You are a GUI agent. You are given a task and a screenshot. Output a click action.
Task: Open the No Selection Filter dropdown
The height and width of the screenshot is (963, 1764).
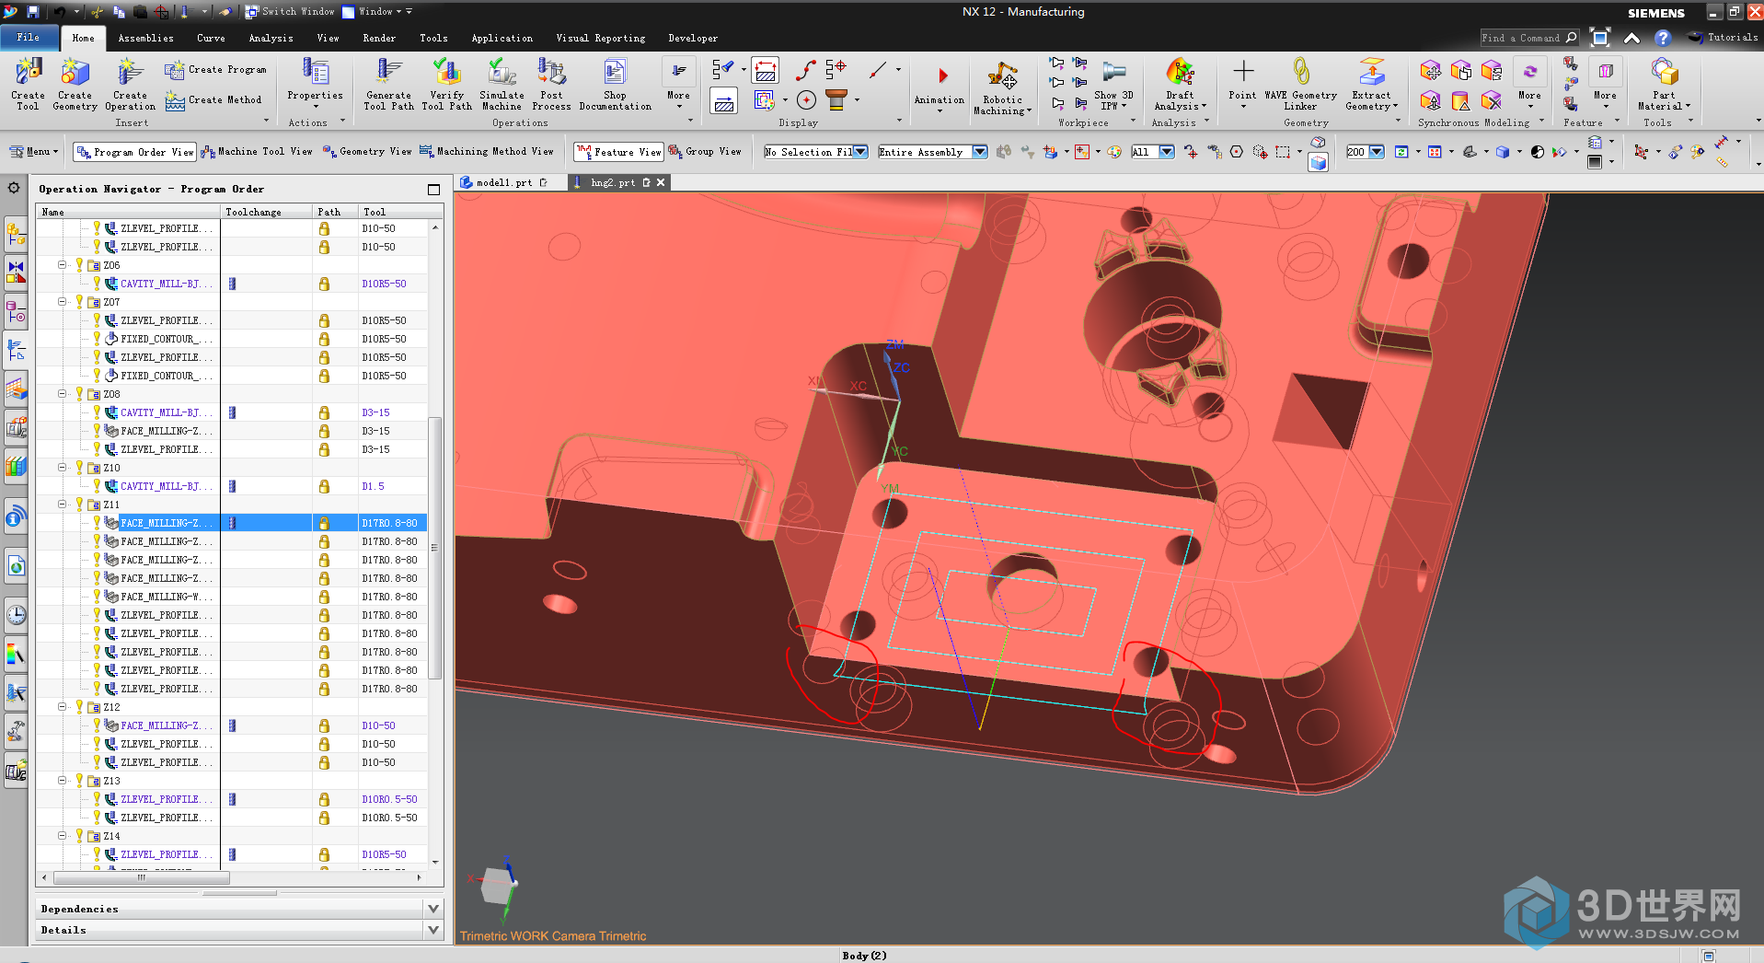[x=815, y=152]
